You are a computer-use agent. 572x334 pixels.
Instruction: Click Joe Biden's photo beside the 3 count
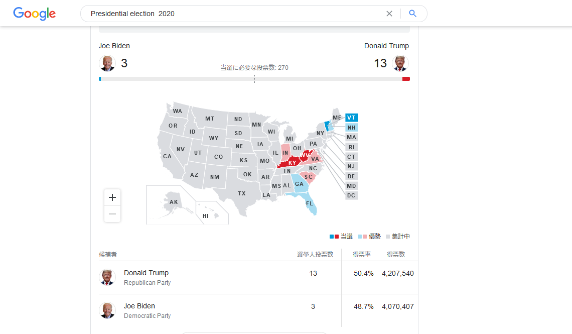(107, 63)
